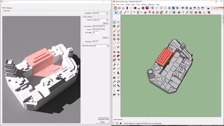The image size is (224, 126).
Task: Select the Eraser in horizontal toolbar
Action: [121, 13]
